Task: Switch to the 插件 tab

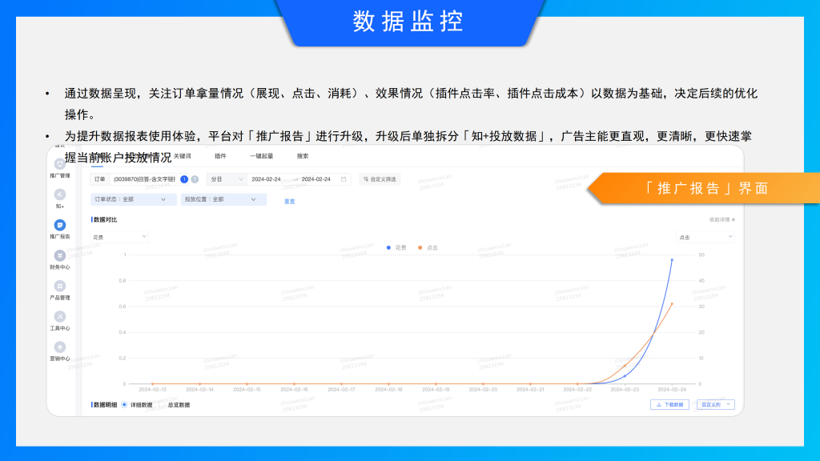Action: point(220,156)
